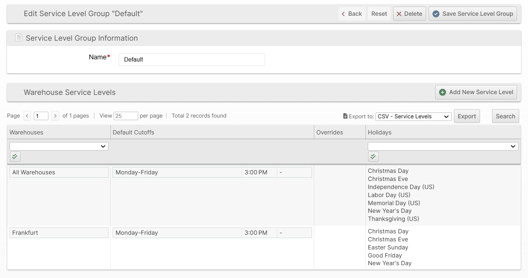Expand the Export to format dropdown
The image size is (528, 278).
point(413,116)
